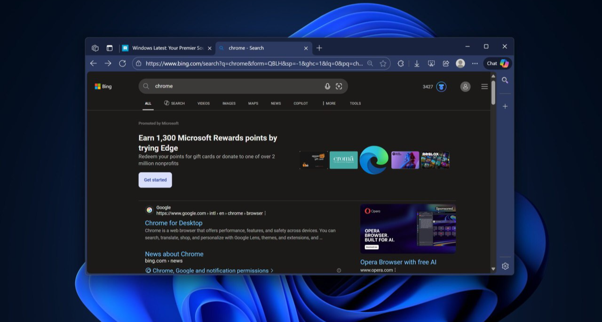Open Edge Downloads panel

417,63
